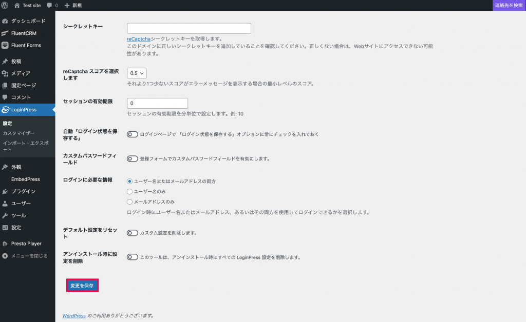
Task: Click the メディア media icon
Action: (x=5, y=73)
